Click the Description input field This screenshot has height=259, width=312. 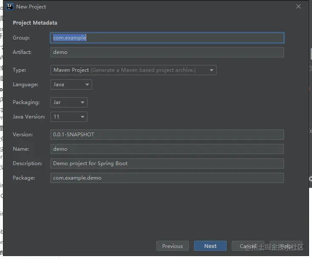167,163
